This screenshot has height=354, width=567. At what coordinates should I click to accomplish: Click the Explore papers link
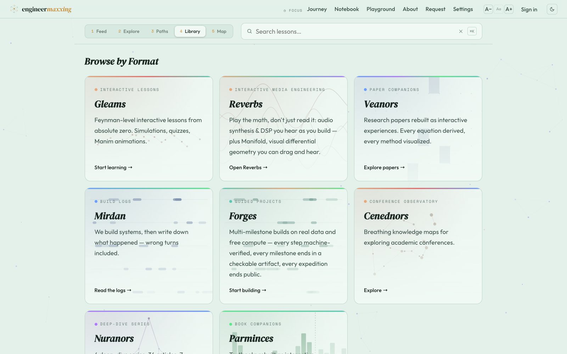tap(384, 167)
